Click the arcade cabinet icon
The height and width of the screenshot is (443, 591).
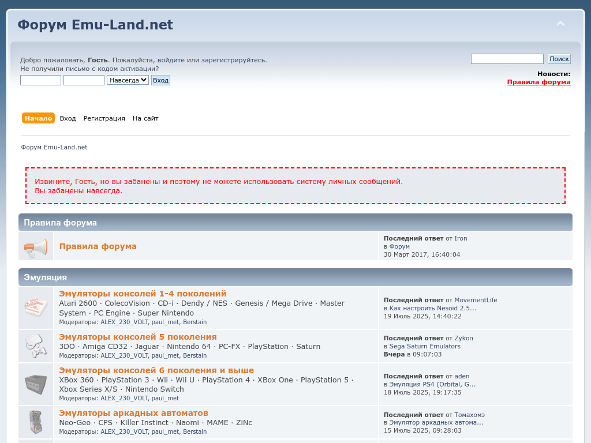tap(36, 422)
